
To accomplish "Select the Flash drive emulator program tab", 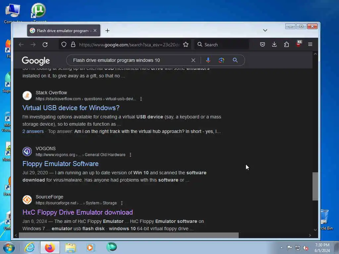I will click(x=64, y=30).
